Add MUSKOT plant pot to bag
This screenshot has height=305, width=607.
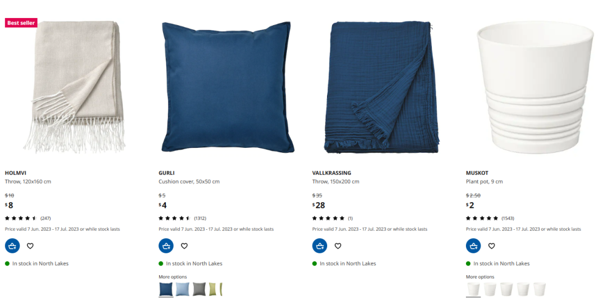(x=473, y=246)
